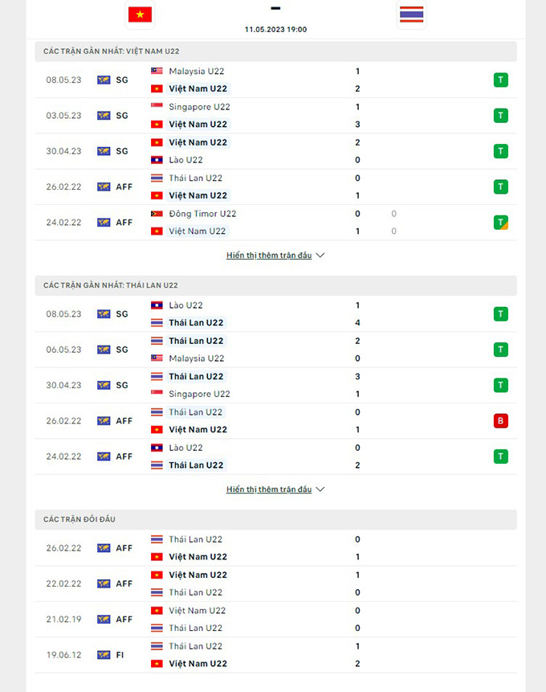Click the Vietnam flag in the match header
Viewport: 546px width, 692px height.
click(140, 14)
